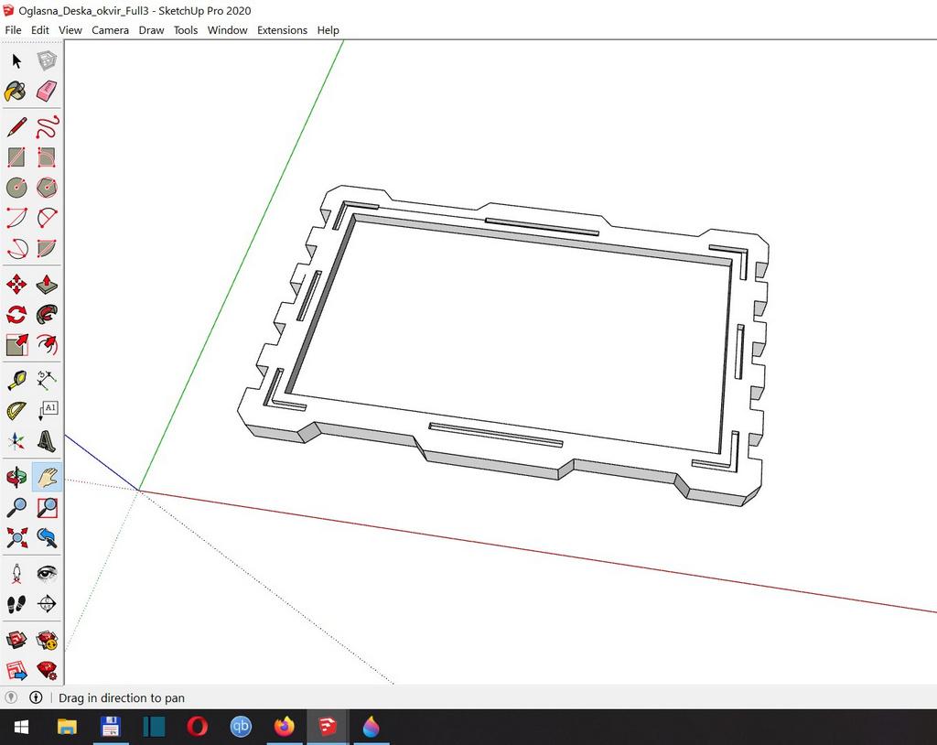Viewport: 937px width, 745px height.
Task: Open the Window menu
Action: coord(227,30)
